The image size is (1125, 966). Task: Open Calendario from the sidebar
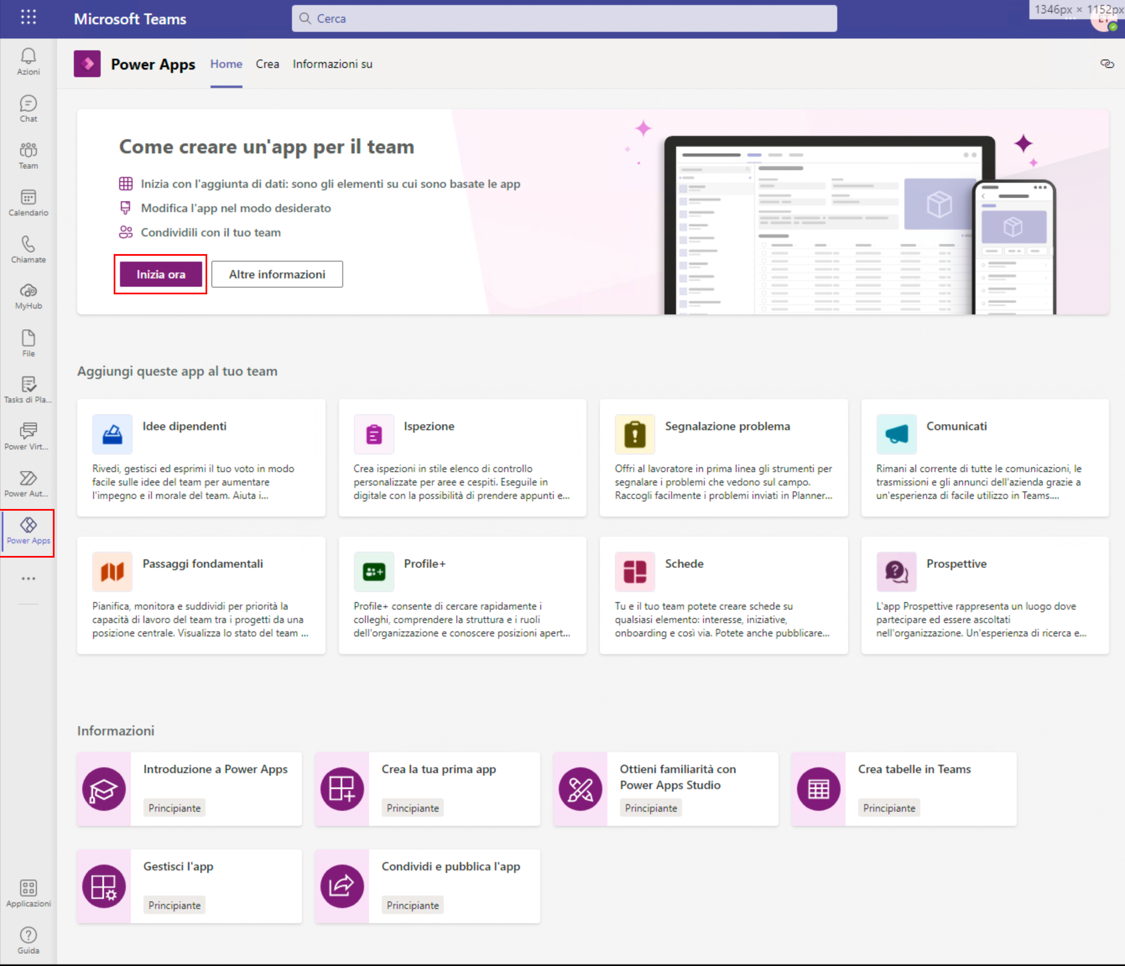28,203
